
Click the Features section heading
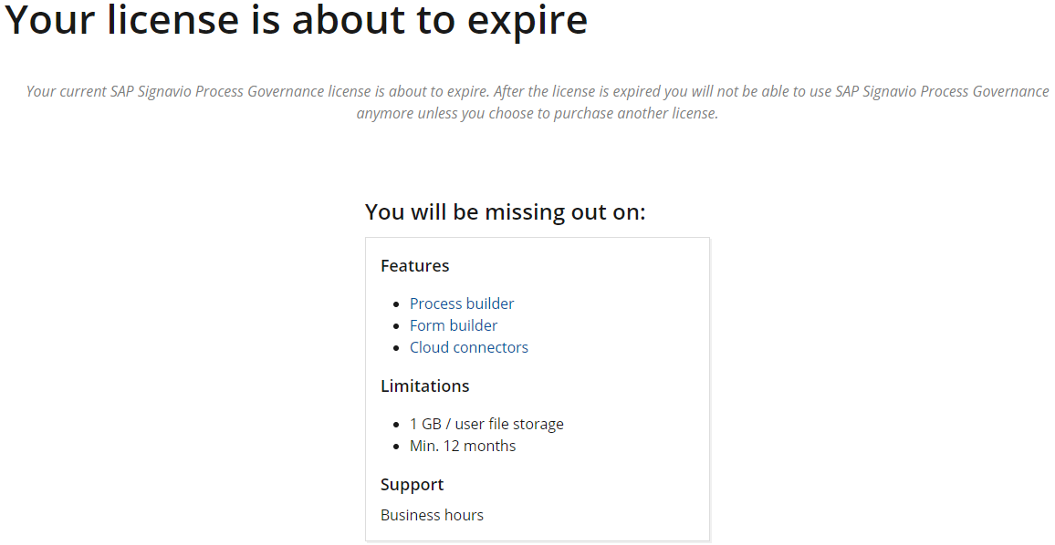tap(414, 265)
